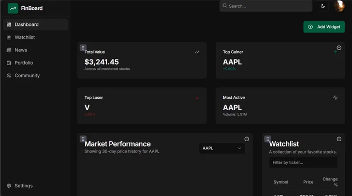Click the Portfolio wallet icon

pyautogui.click(x=9, y=63)
